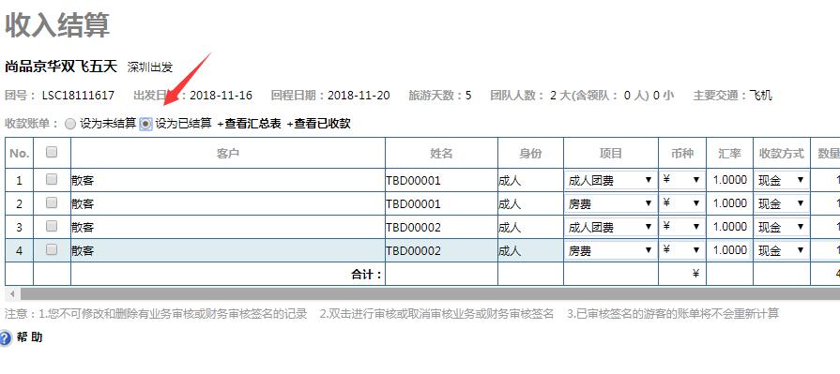This screenshot has width=840, height=374.
Task: Click the 币种 column header
Action: point(682,154)
